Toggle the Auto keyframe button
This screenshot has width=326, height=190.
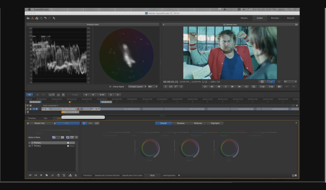point(74,95)
